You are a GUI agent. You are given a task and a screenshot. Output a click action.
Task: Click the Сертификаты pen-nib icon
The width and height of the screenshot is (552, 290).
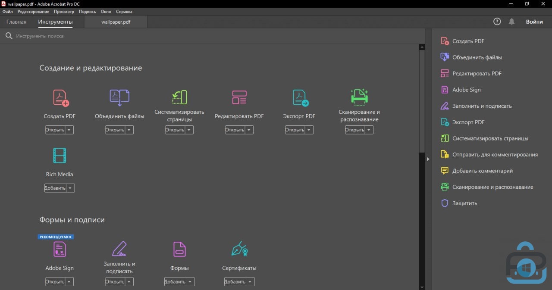click(x=239, y=249)
